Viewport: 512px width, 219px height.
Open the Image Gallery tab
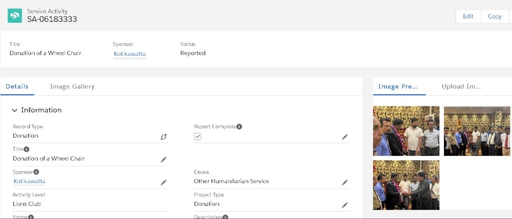coord(72,86)
